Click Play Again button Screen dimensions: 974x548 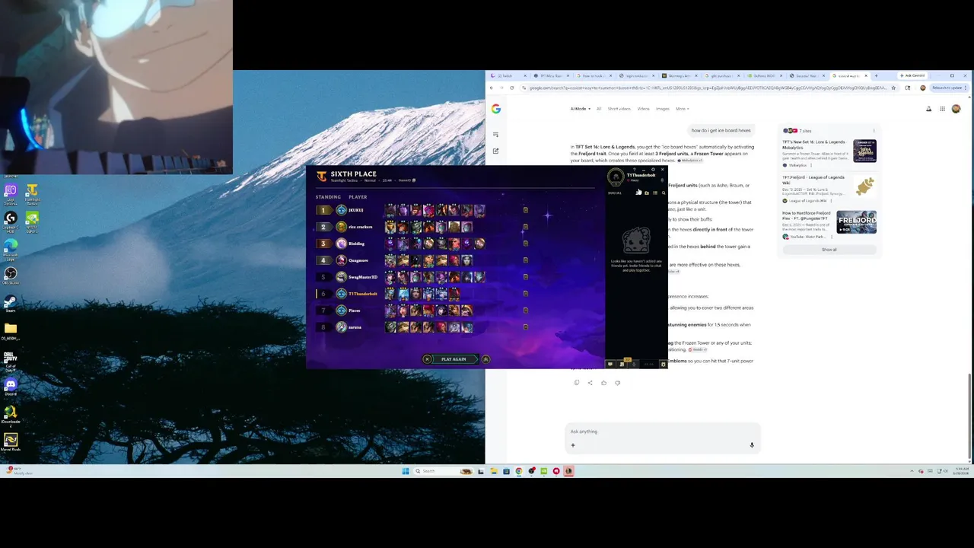(454, 359)
